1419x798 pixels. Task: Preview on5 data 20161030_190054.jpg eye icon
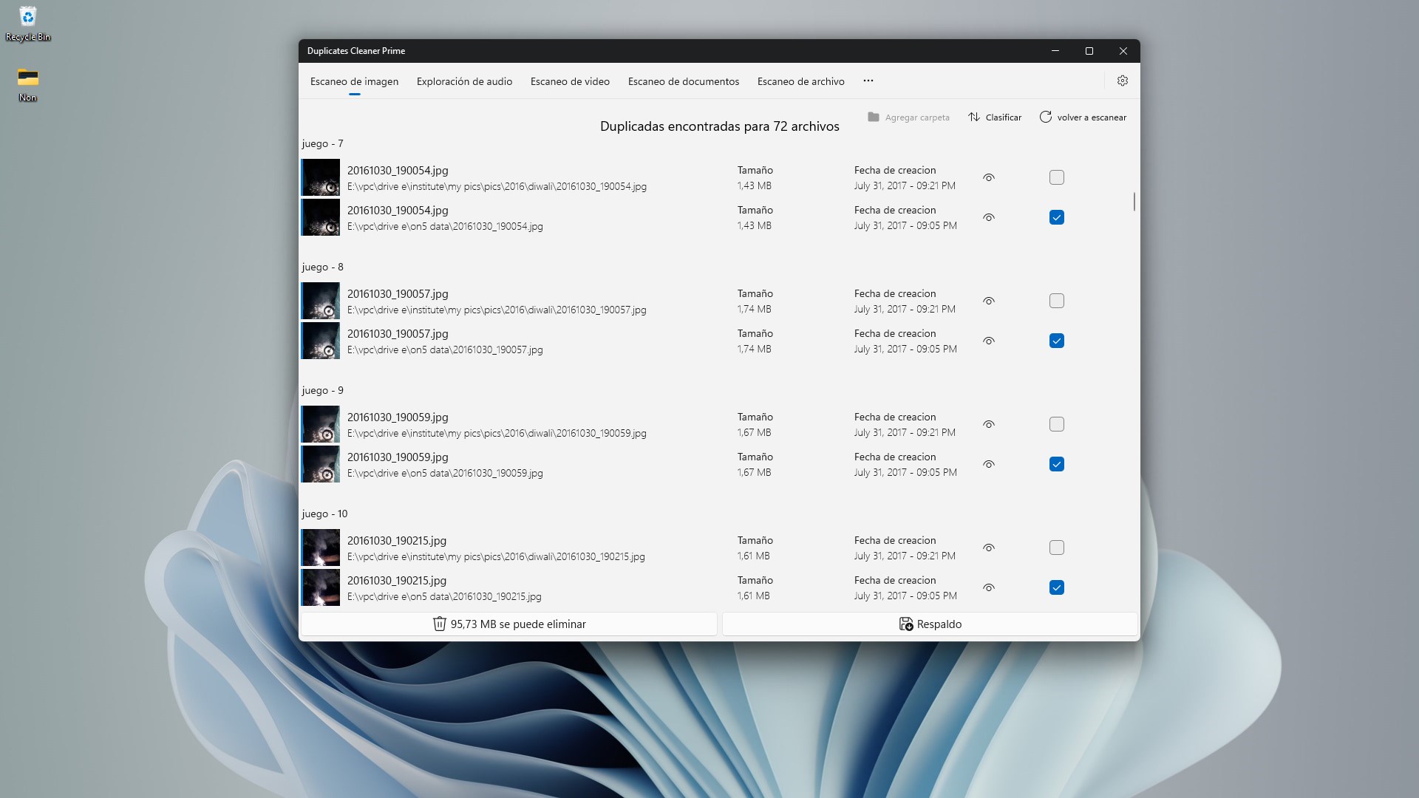coord(989,218)
